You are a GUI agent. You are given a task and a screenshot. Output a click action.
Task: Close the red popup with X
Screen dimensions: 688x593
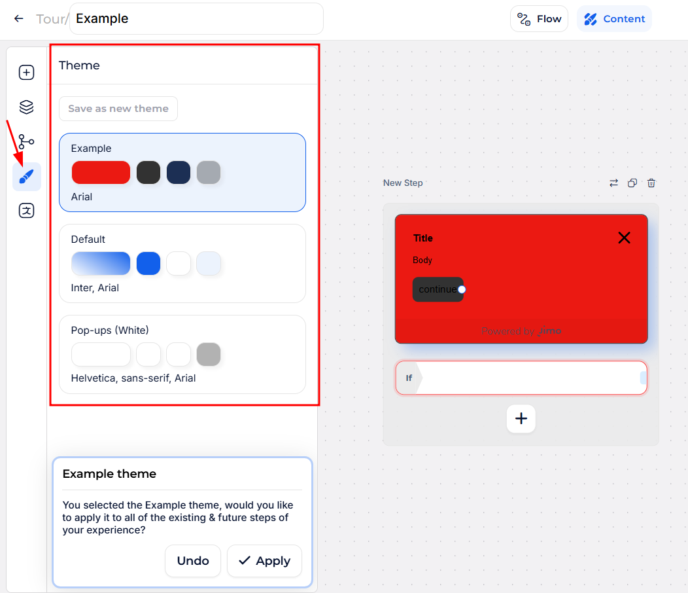coord(624,238)
